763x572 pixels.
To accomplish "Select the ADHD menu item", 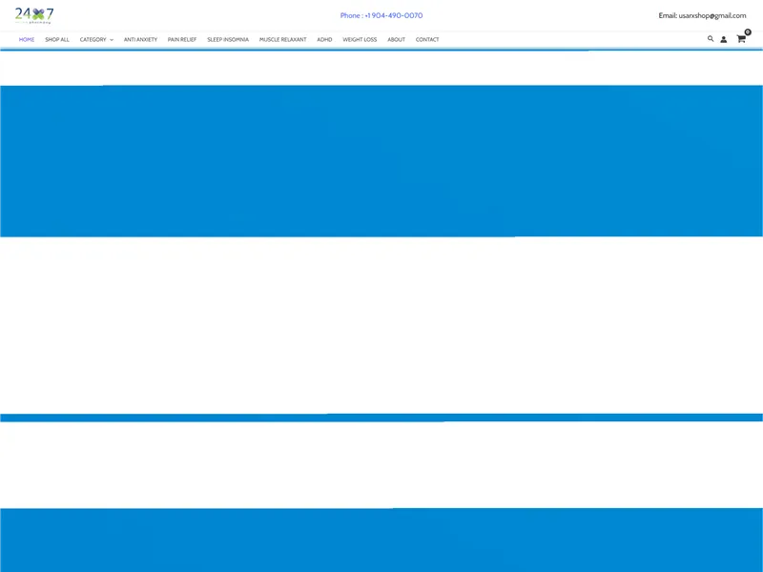I will (324, 39).
